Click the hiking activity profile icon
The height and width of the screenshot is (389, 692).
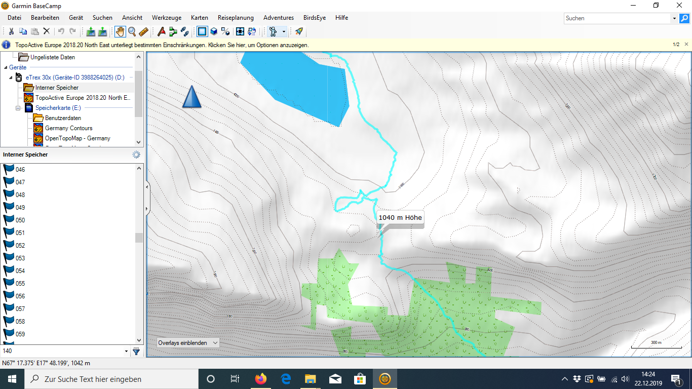coord(274,31)
